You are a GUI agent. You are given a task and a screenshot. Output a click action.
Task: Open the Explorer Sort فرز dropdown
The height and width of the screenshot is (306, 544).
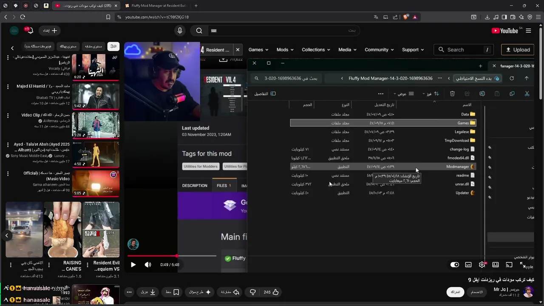[430, 93]
